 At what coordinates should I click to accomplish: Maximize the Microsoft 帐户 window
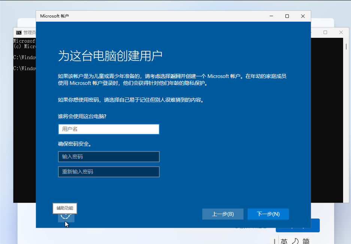[287, 16]
